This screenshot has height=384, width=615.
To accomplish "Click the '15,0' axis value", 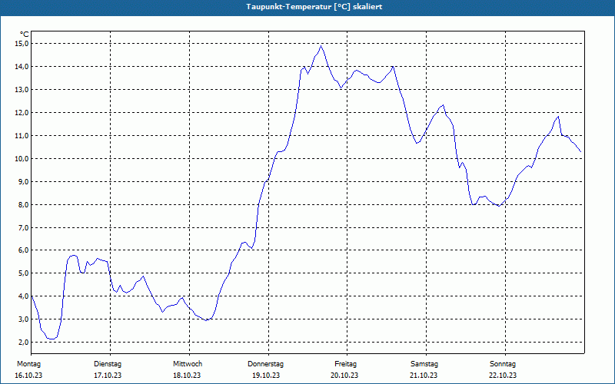I will [22, 44].
